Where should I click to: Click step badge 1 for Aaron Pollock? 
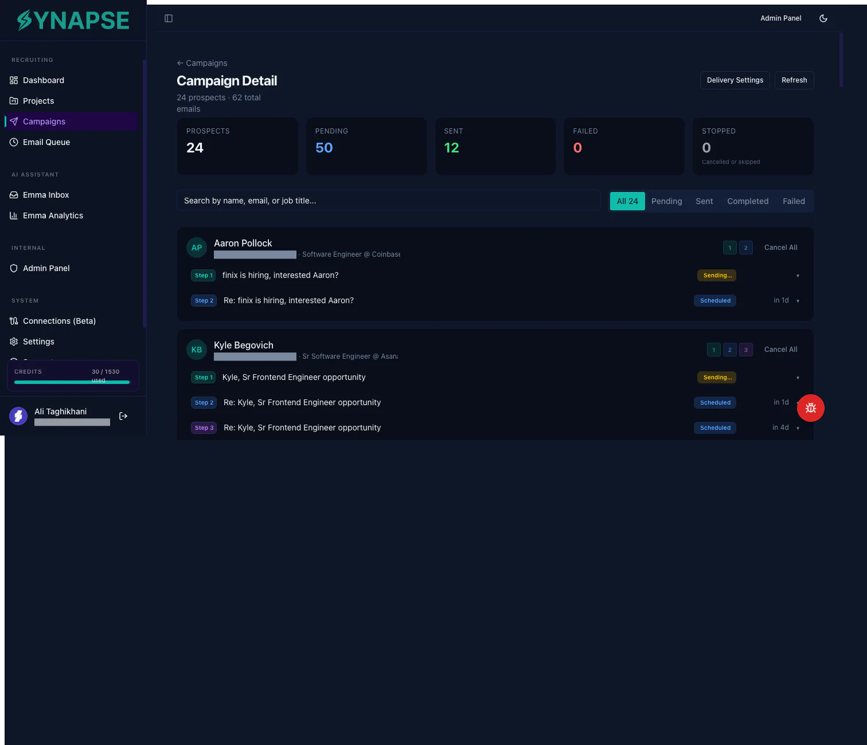[730, 248]
